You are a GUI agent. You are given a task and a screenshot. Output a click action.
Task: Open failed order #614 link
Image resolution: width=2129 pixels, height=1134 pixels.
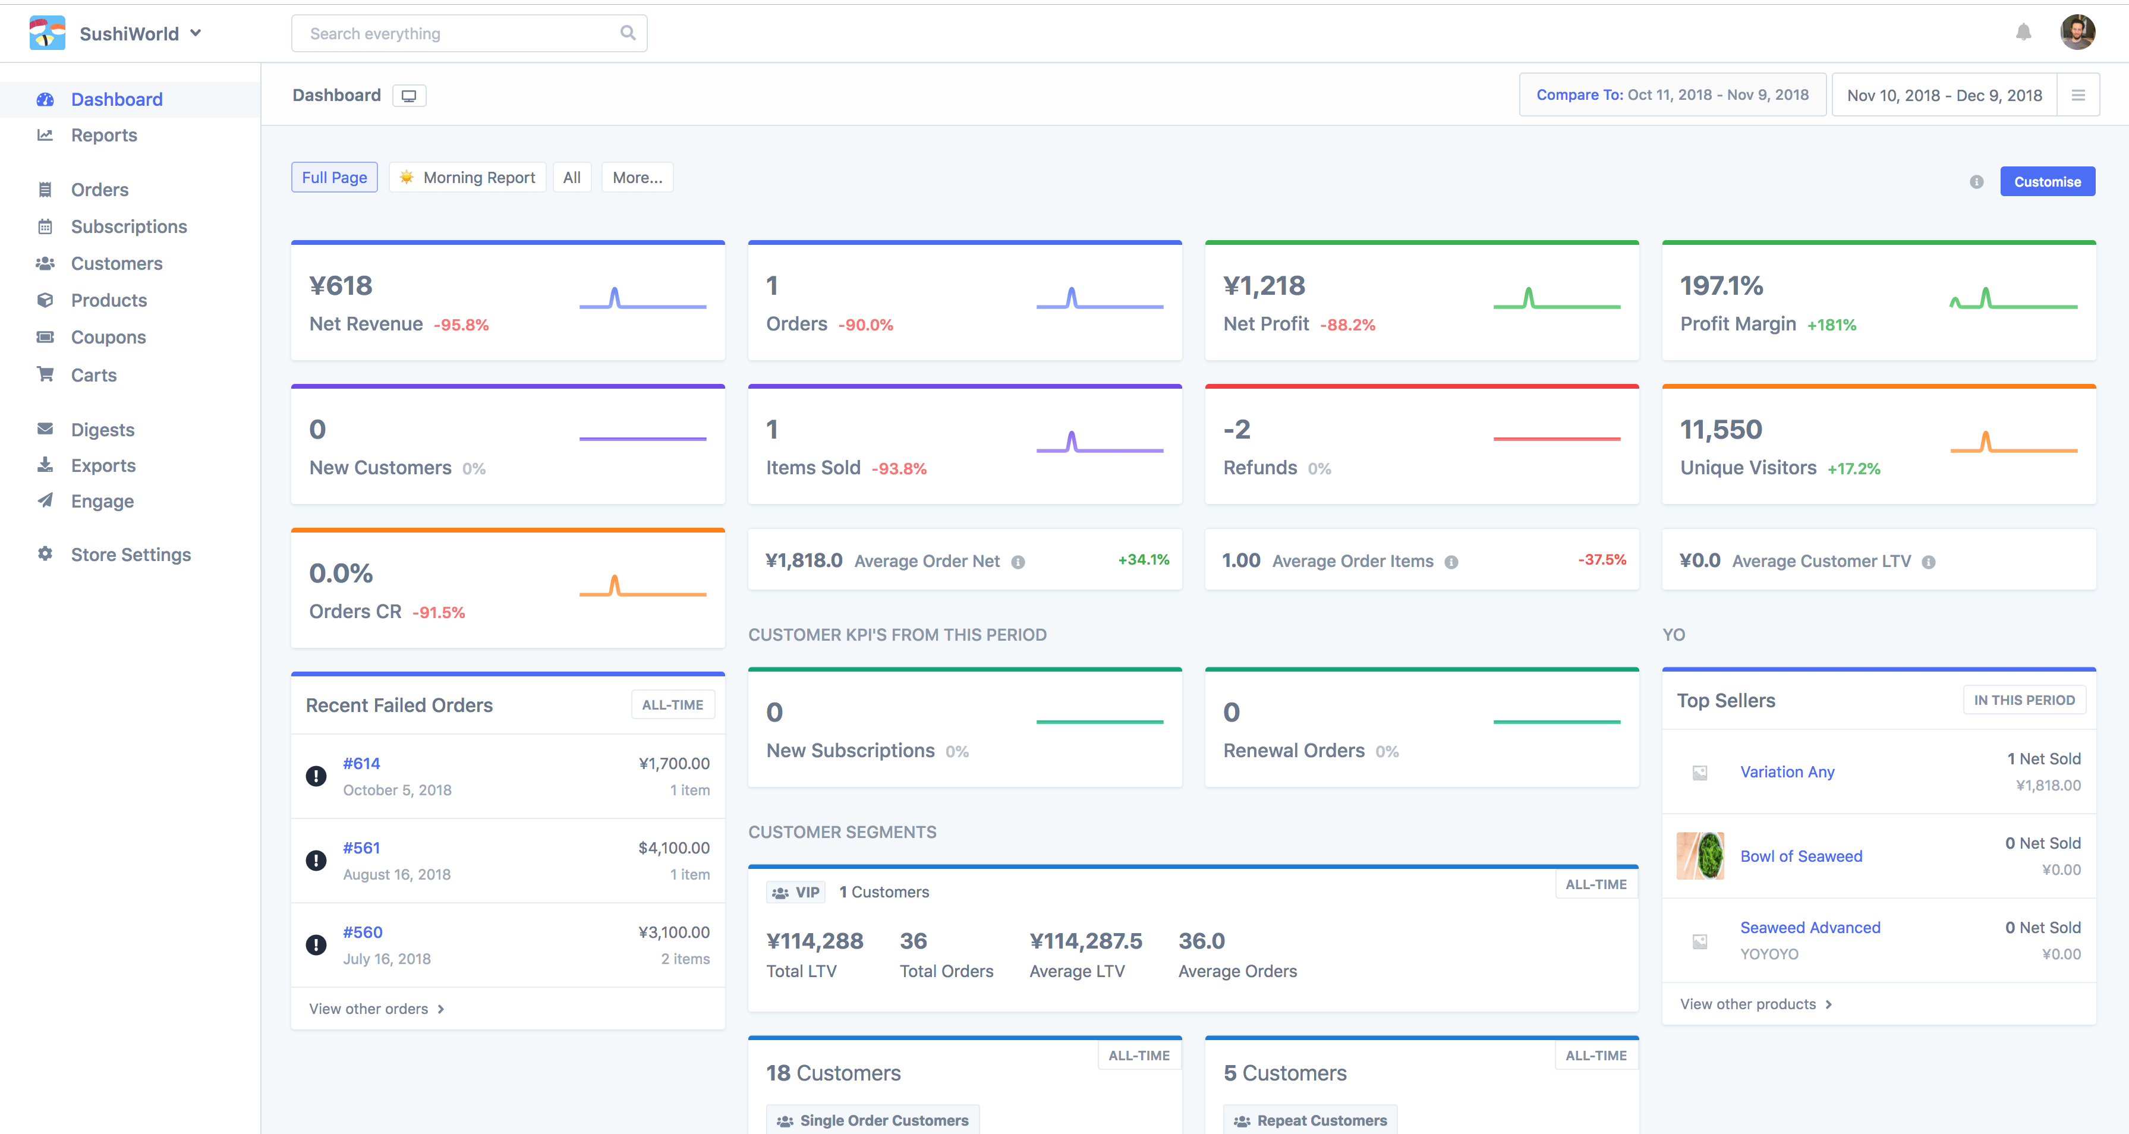click(x=361, y=763)
